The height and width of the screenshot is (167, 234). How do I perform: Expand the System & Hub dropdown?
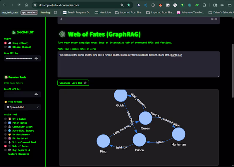tap(23, 107)
